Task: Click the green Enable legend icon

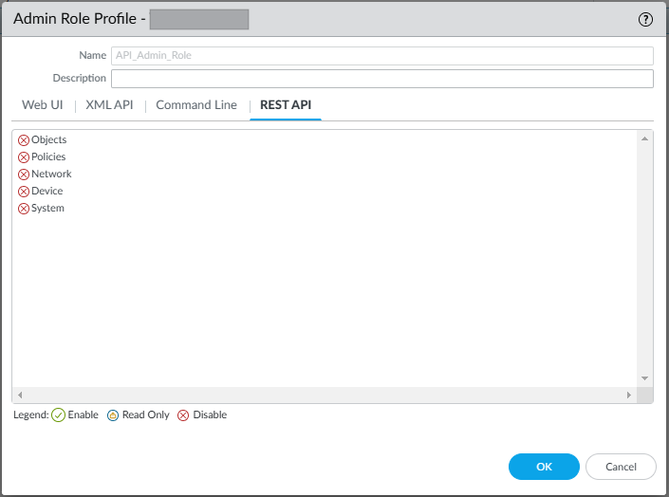Action: point(58,415)
